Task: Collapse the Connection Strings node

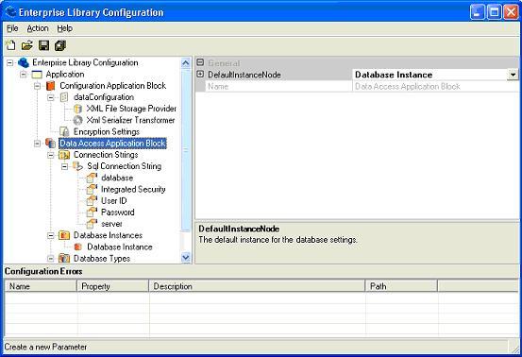Action: click(x=51, y=155)
